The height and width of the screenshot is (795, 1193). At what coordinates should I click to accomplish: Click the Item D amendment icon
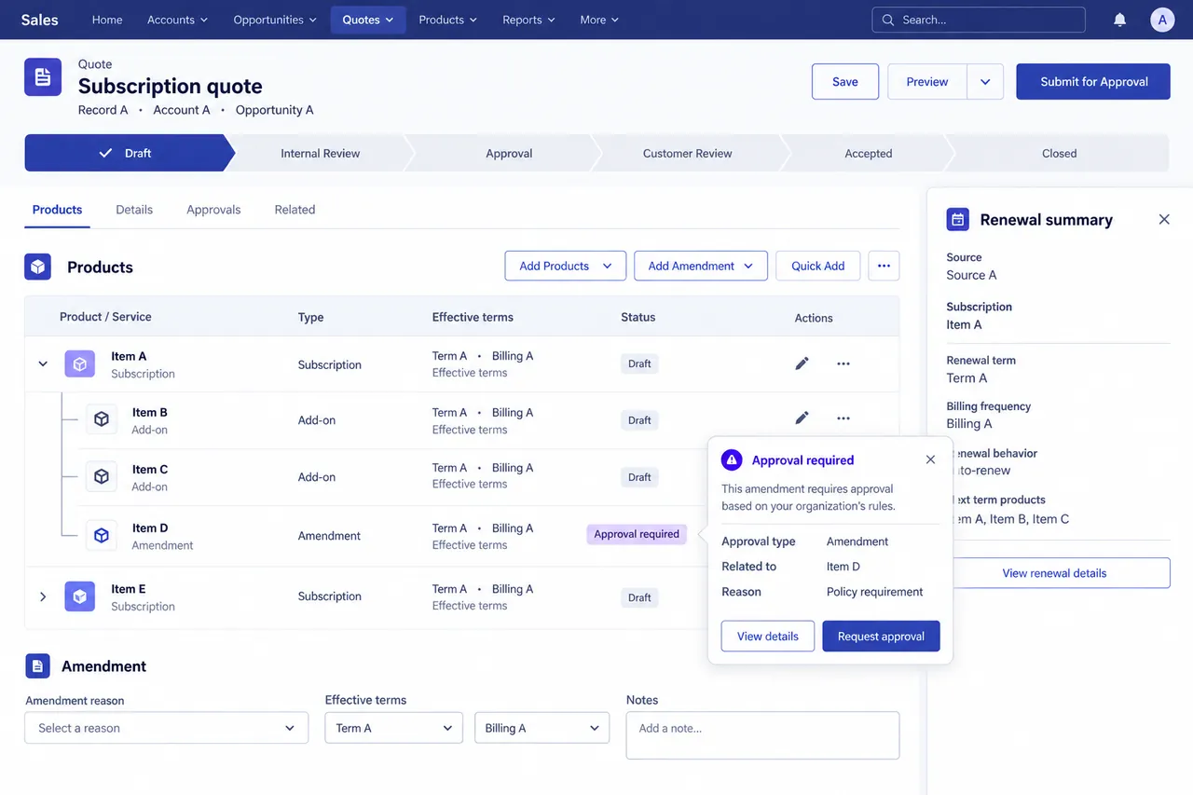[102, 535]
